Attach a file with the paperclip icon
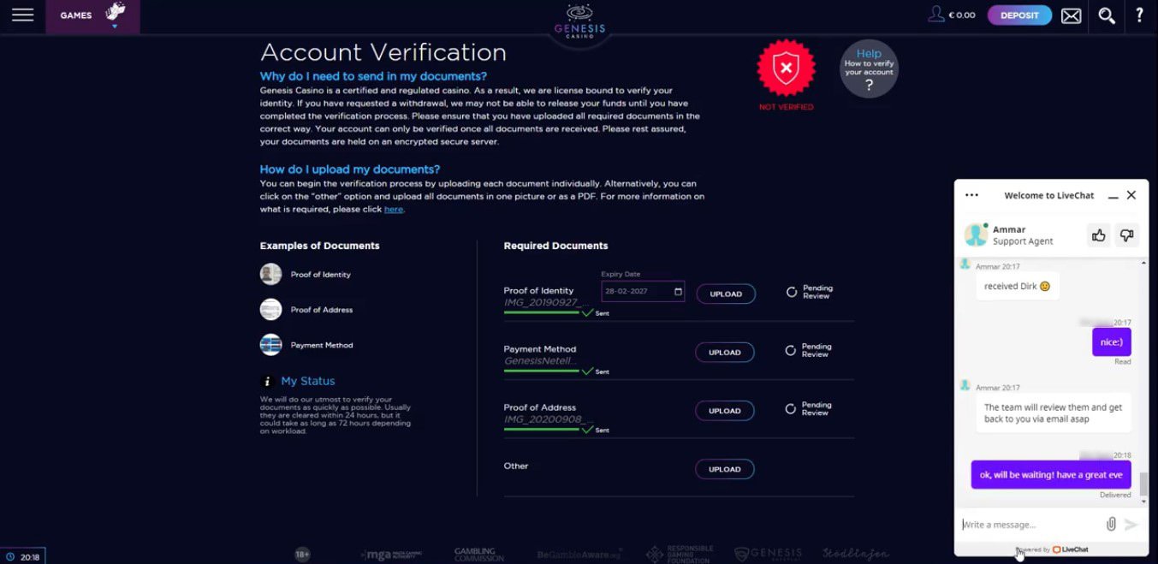The width and height of the screenshot is (1158, 564). coord(1111,524)
